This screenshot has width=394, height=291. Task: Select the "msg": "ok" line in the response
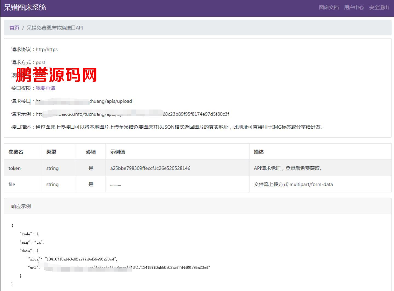pos(32,243)
